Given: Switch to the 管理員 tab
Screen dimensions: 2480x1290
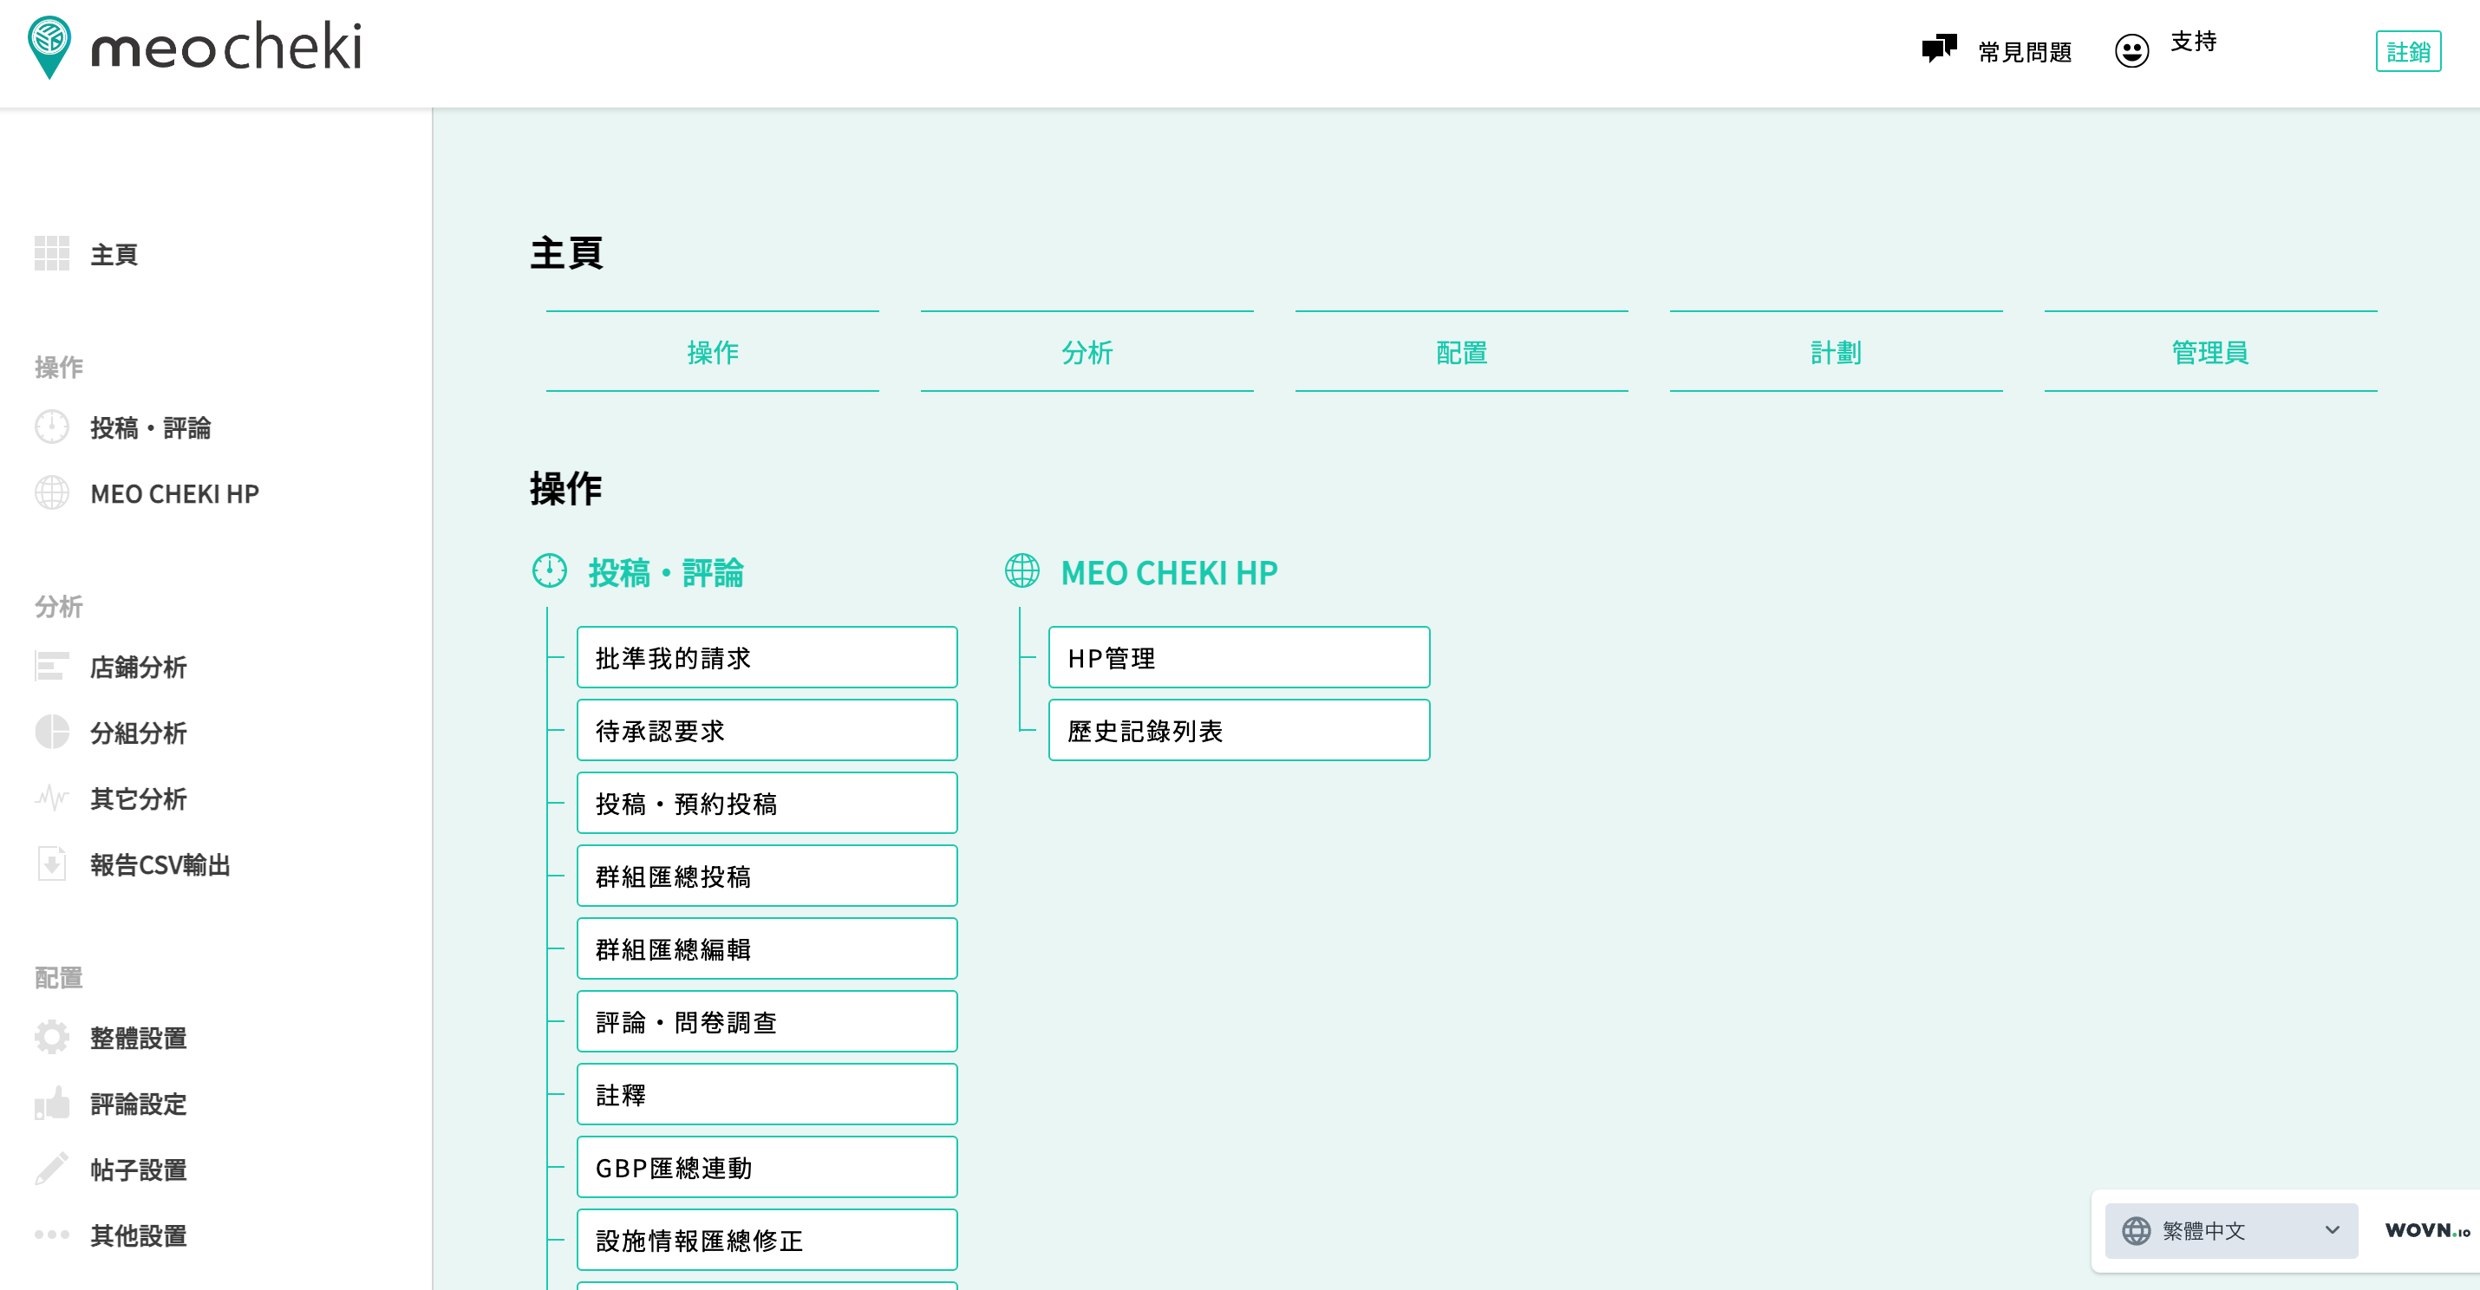Looking at the screenshot, I should (x=2209, y=351).
